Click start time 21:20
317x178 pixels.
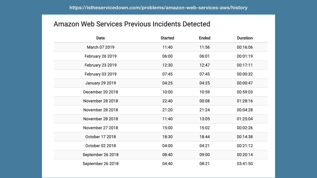pos(167,110)
